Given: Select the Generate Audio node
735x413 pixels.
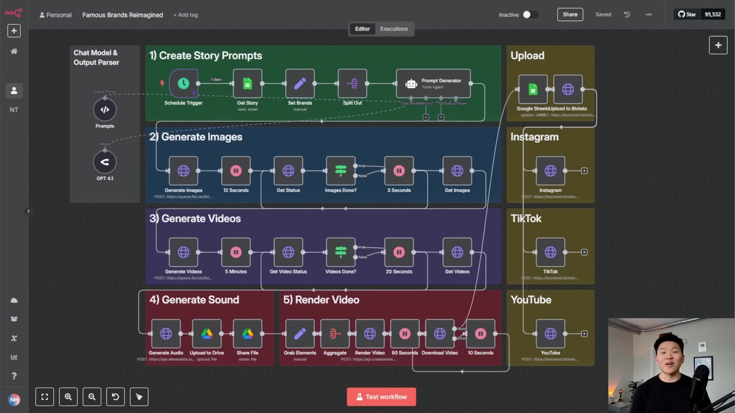Looking at the screenshot, I should coord(166,333).
